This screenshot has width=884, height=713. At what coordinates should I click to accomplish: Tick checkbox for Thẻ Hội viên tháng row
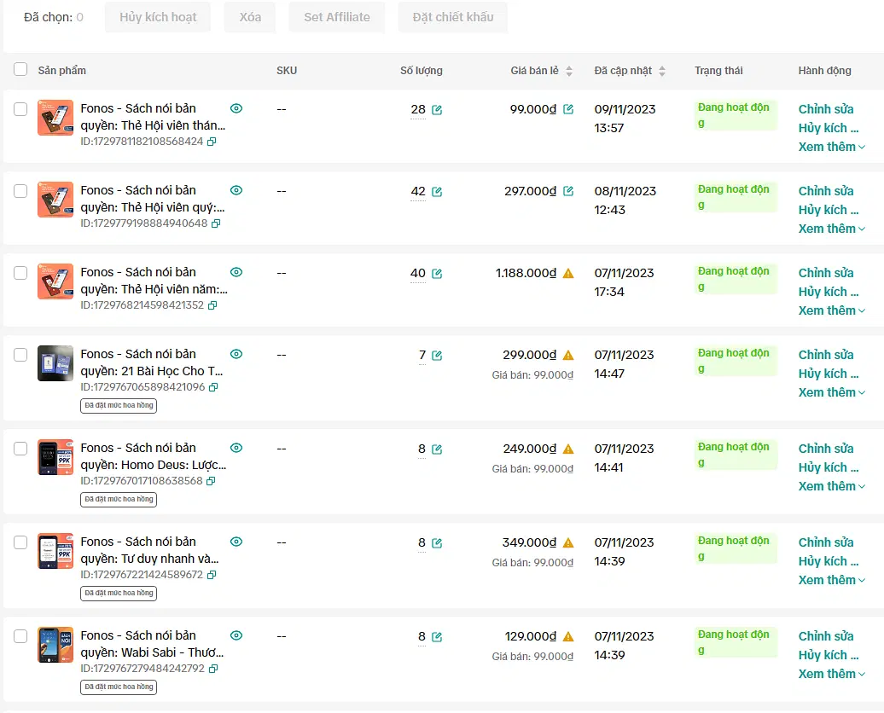click(20, 109)
